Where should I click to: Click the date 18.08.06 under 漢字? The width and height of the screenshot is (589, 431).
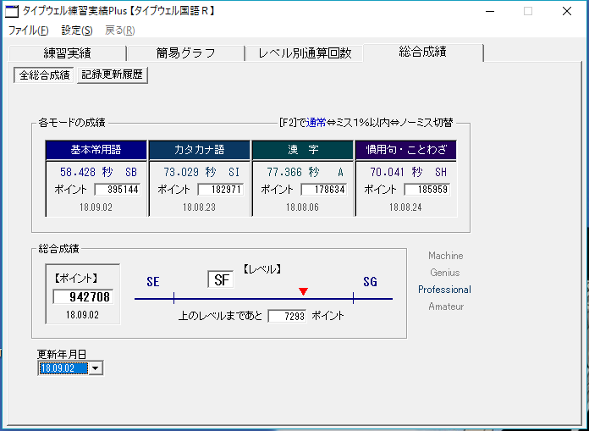(x=302, y=207)
